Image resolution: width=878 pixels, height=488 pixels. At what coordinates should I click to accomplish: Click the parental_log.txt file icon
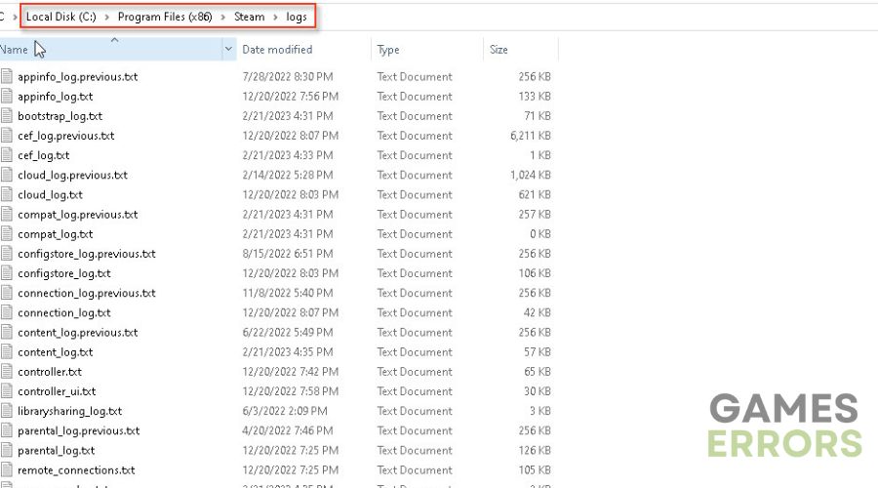pyautogui.click(x=6, y=450)
